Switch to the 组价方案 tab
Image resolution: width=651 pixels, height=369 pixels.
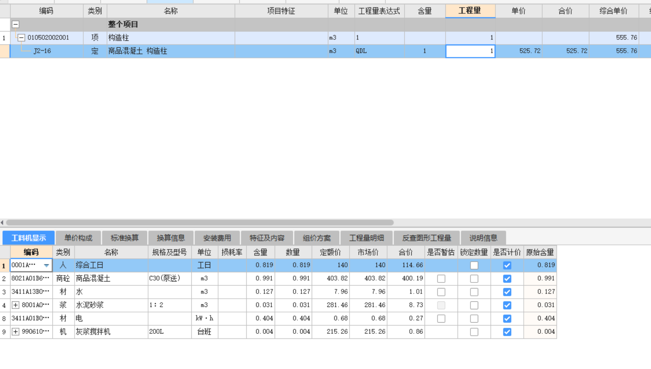click(317, 238)
